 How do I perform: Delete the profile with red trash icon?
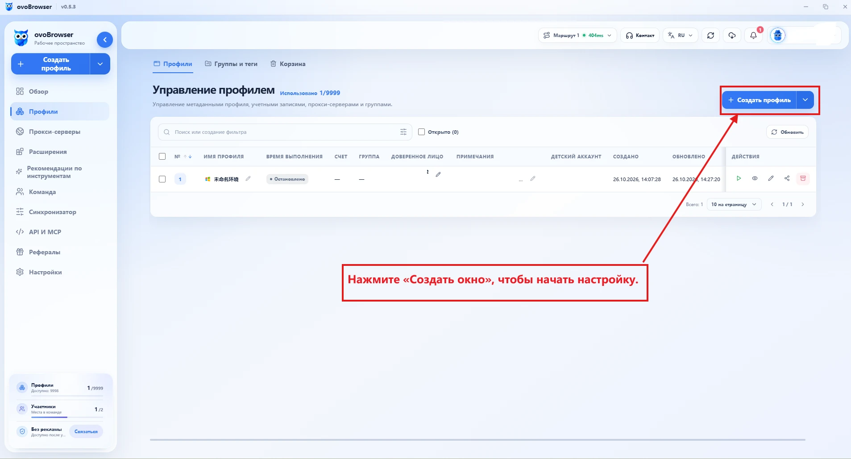[x=803, y=178]
